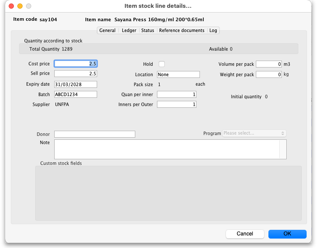Click the Volume per pack field
317x248 pixels.
[269, 64]
